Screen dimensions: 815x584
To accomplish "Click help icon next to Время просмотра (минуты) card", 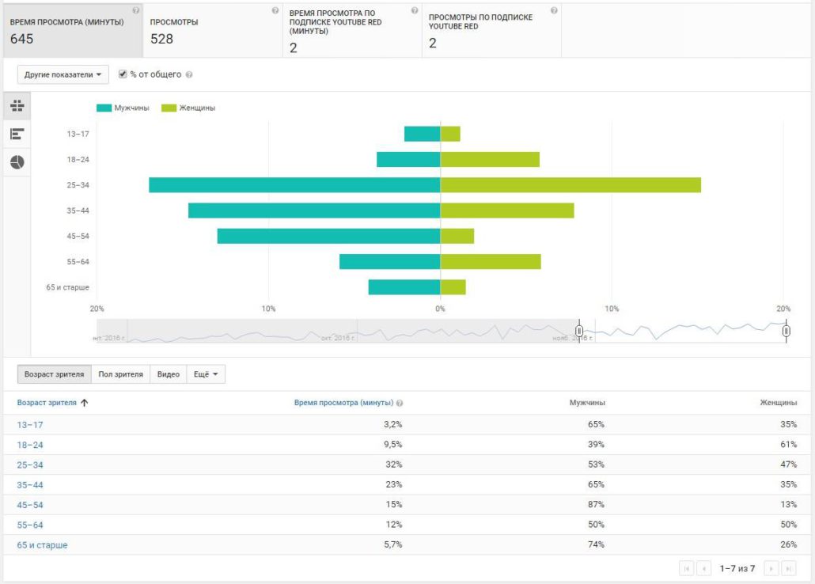I will 135,10.
